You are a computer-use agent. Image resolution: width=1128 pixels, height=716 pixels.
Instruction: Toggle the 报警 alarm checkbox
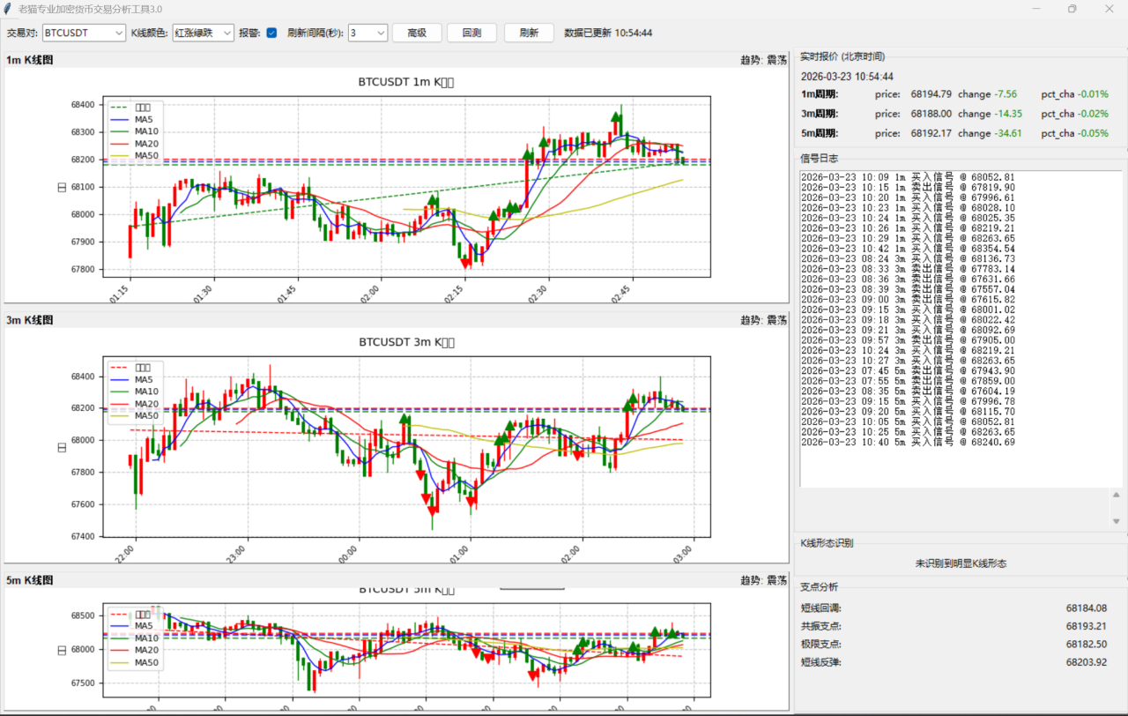[x=271, y=33]
